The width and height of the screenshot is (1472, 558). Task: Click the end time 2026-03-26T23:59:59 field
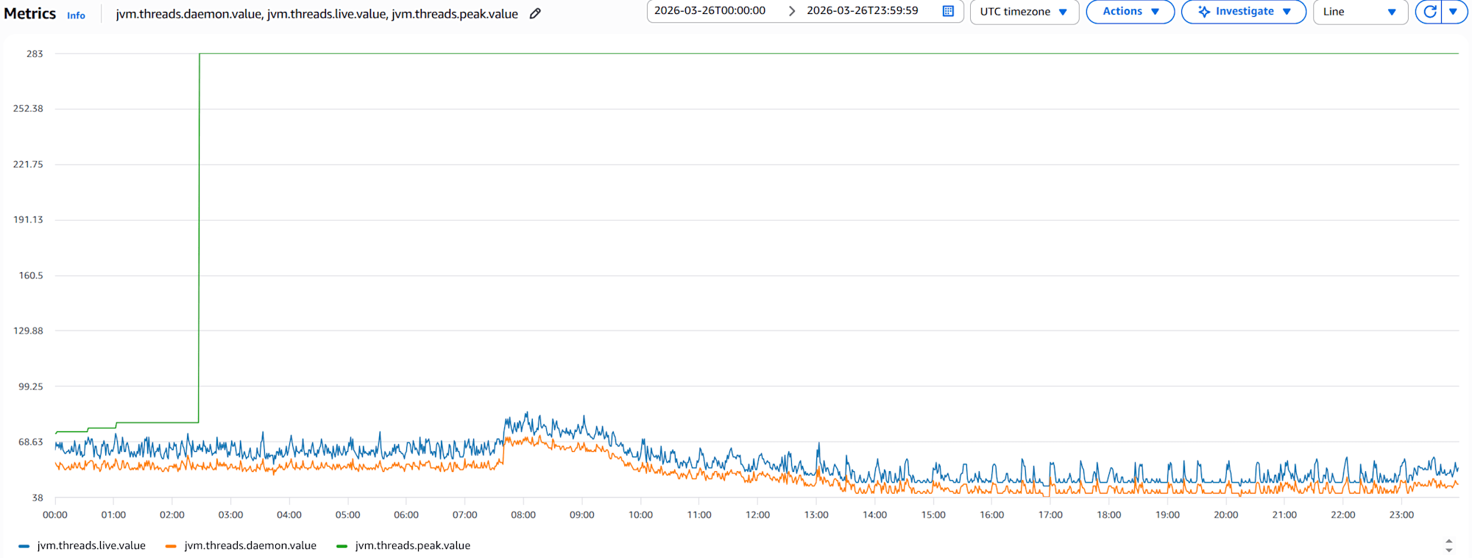coord(862,11)
